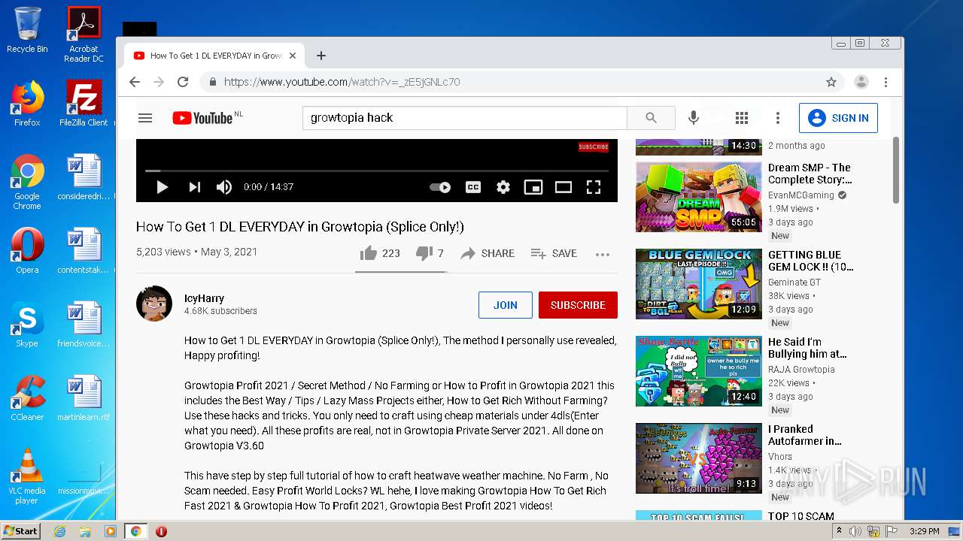Click the search magnifier button

click(x=651, y=118)
